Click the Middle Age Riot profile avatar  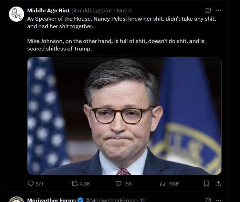pyautogui.click(x=16, y=14)
